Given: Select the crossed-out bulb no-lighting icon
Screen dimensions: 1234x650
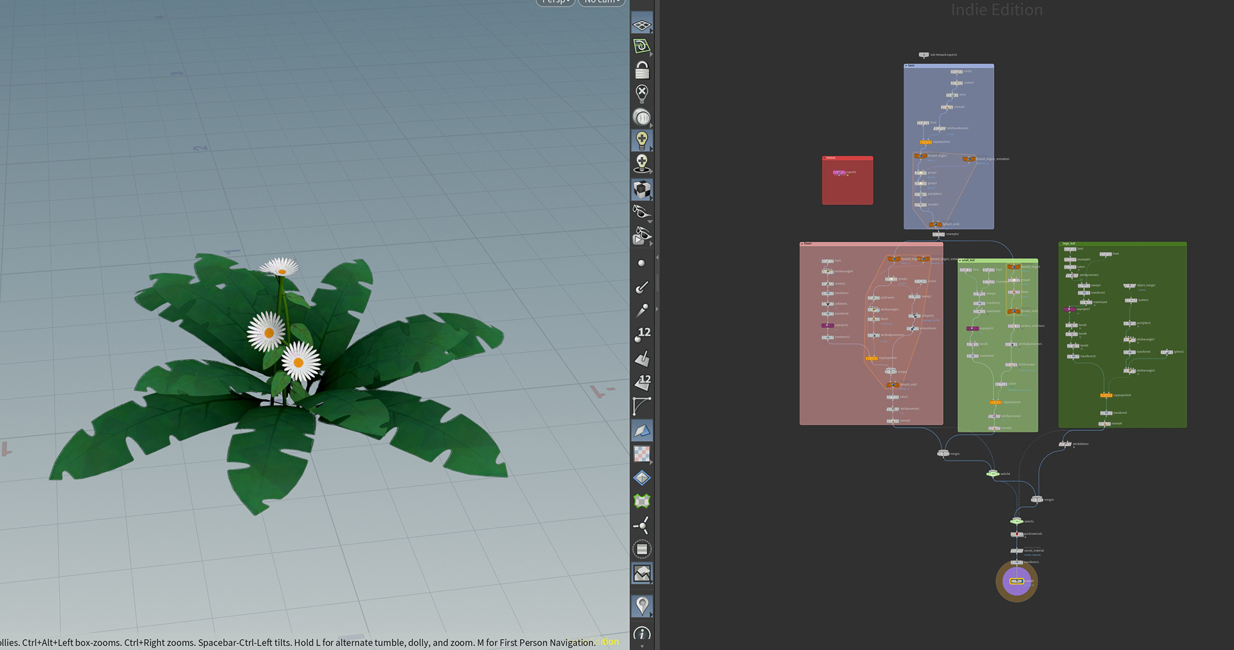Looking at the screenshot, I should click(x=642, y=93).
